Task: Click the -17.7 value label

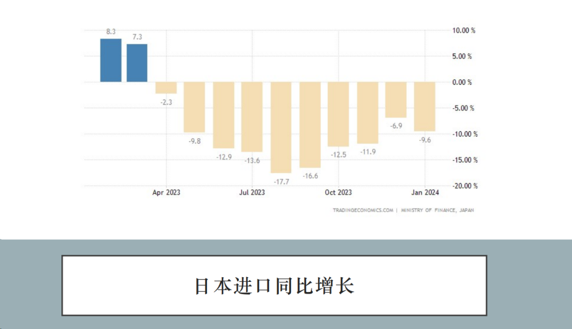Action: click(x=281, y=182)
